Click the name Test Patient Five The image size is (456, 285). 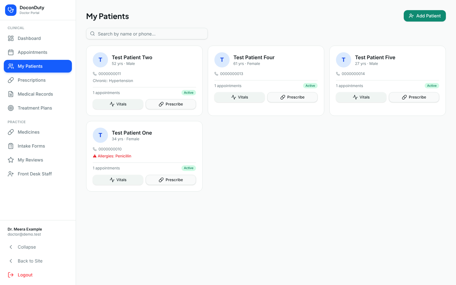(x=375, y=57)
